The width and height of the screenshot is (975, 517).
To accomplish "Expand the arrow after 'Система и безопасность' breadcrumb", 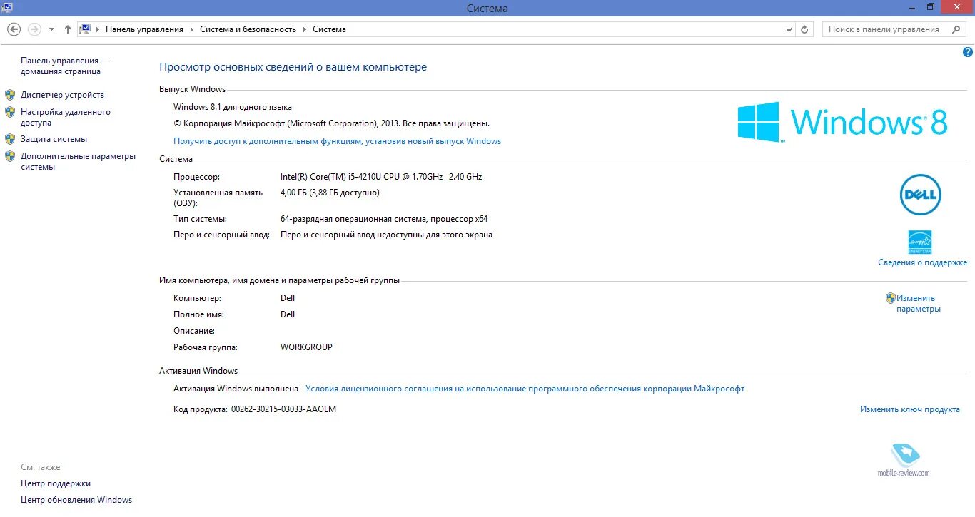I will click(x=304, y=29).
